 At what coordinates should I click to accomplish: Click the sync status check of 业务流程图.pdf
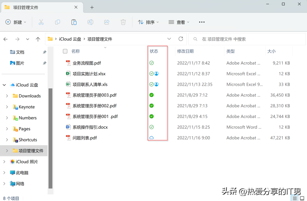click(152, 63)
